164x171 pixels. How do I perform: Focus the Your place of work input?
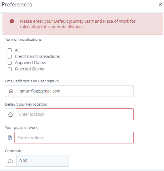(x=74, y=138)
